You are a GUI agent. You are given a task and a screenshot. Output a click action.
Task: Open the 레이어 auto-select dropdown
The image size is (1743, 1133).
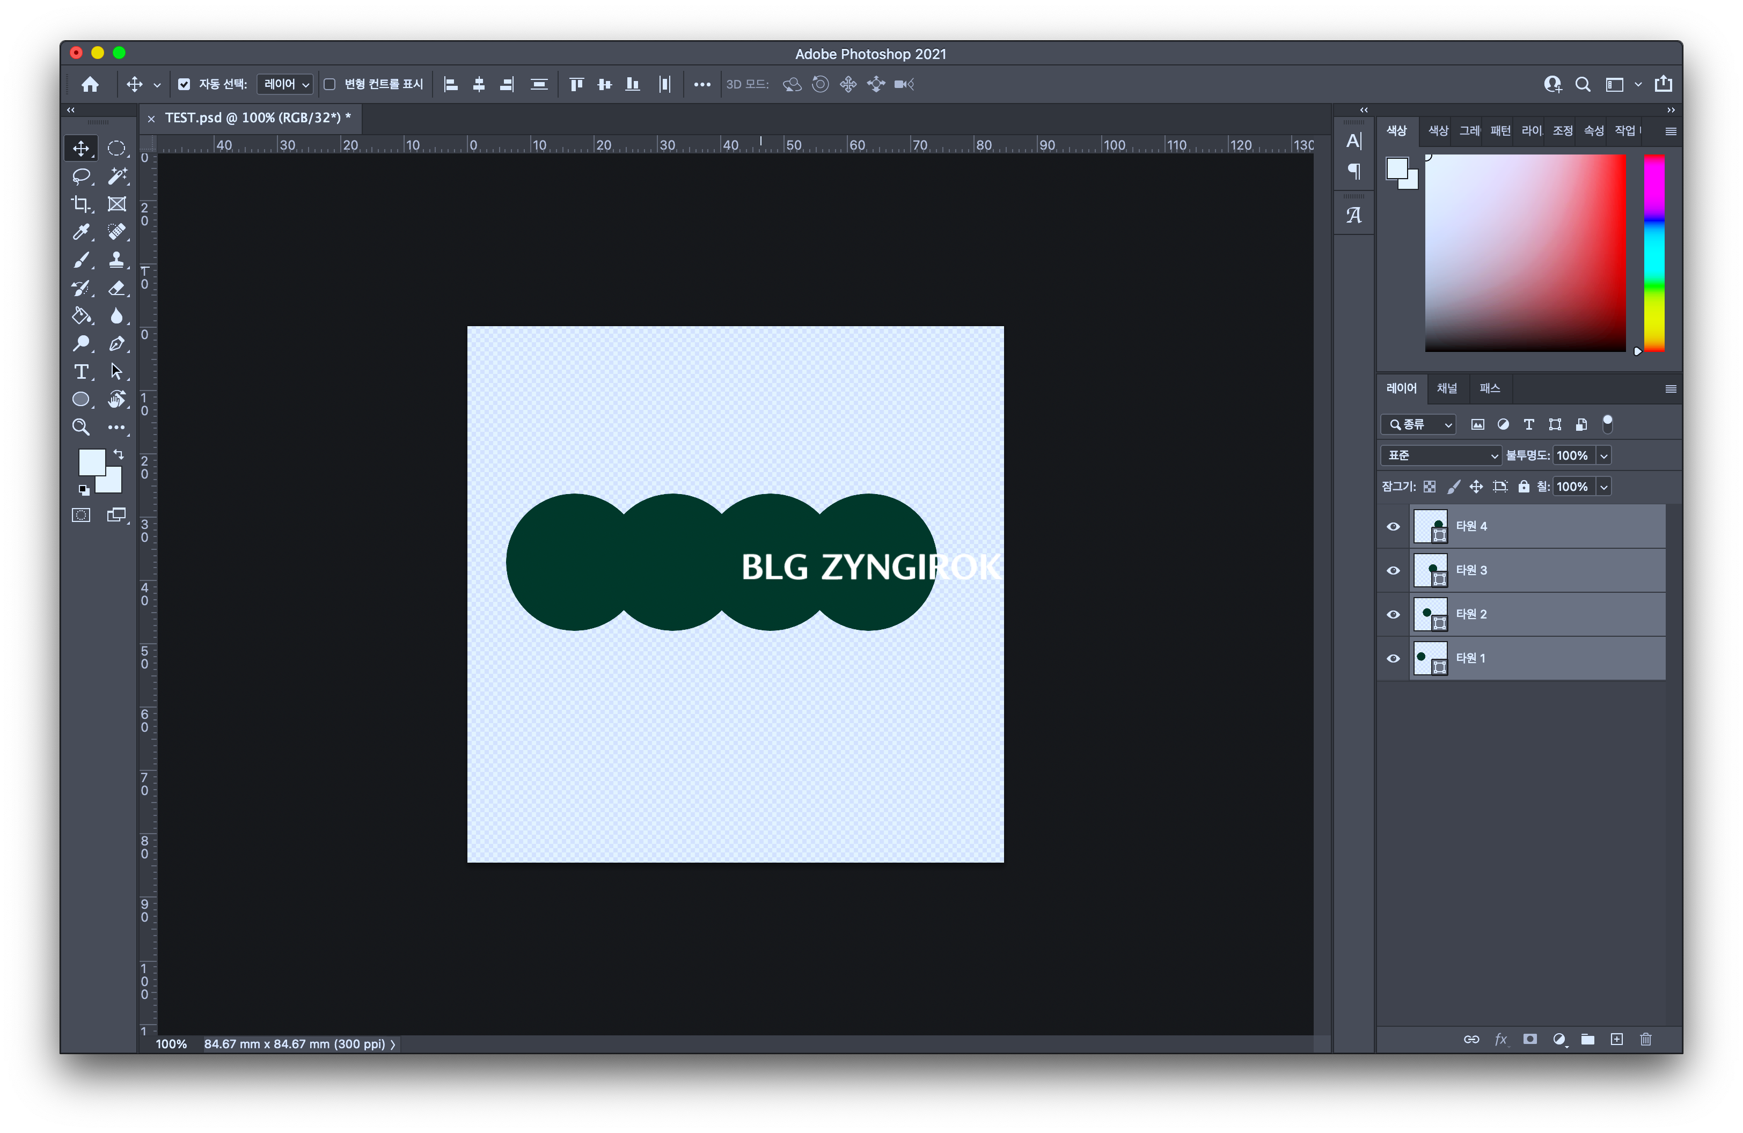pyautogui.click(x=285, y=84)
